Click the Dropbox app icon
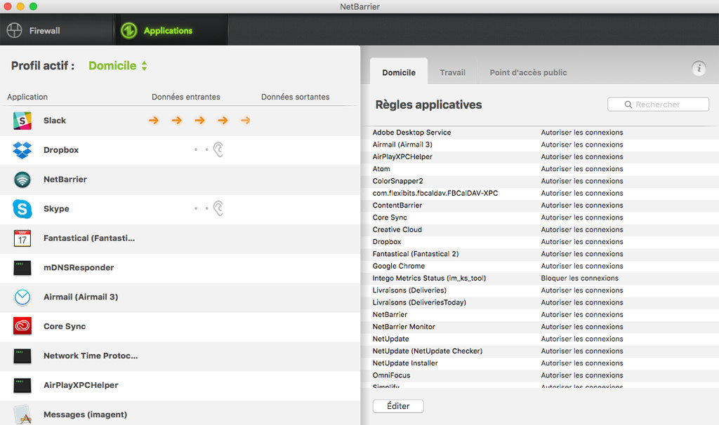 coord(22,150)
